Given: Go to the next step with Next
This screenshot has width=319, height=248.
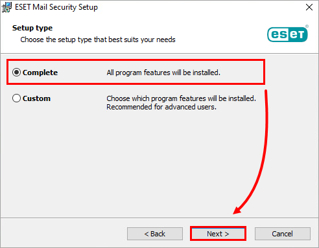Looking at the screenshot, I should coord(218,234).
